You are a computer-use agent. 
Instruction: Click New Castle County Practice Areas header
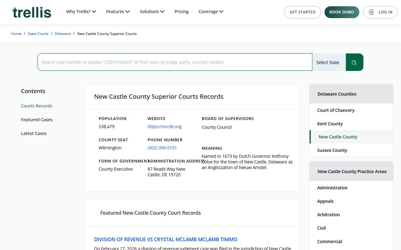pyautogui.click(x=351, y=171)
